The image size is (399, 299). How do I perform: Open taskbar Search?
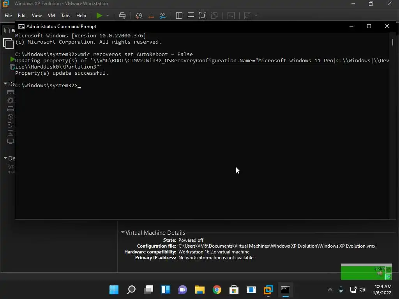[x=131, y=290]
